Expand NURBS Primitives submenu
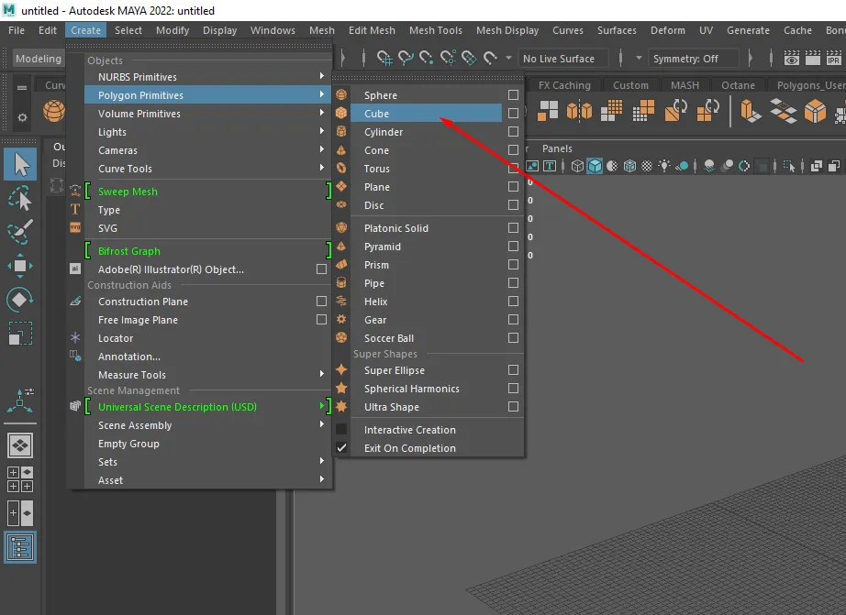Image resolution: width=846 pixels, height=615 pixels. click(207, 77)
